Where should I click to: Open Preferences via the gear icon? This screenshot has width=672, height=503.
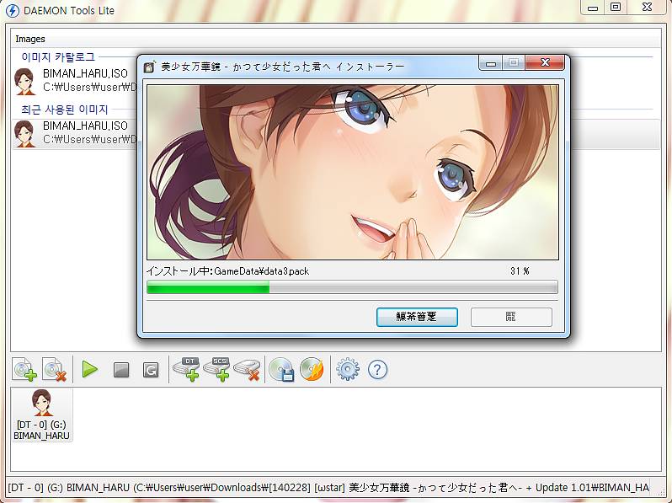tap(348, 369)
